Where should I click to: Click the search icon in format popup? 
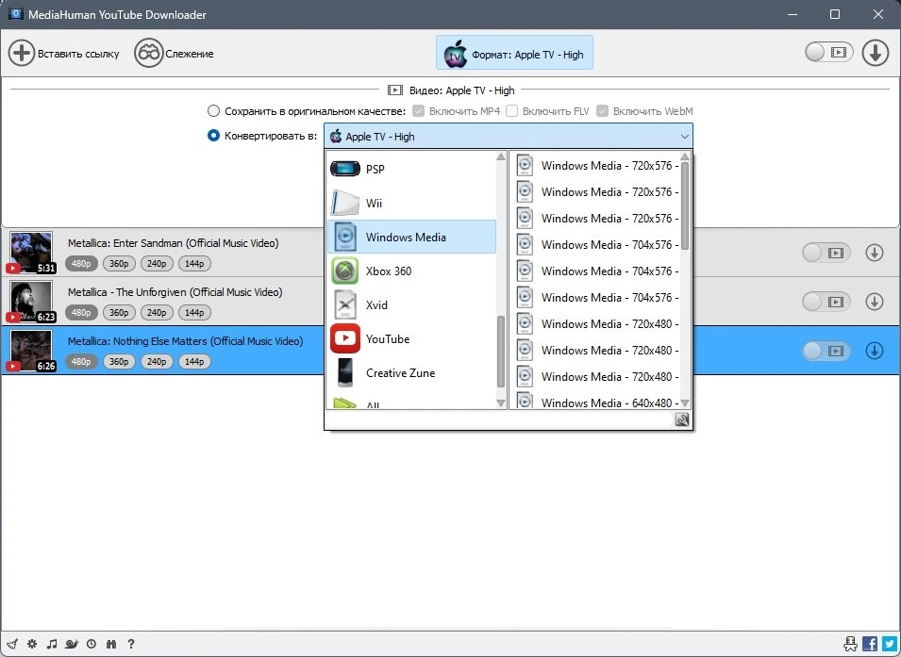click(682, 419)
